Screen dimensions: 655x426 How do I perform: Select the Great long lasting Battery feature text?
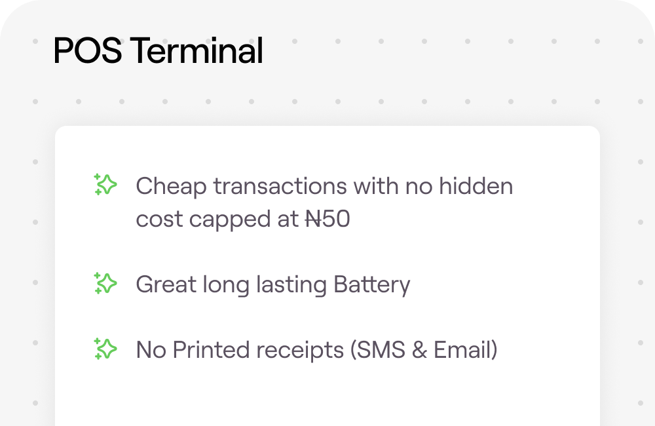(x=273, y=286)
